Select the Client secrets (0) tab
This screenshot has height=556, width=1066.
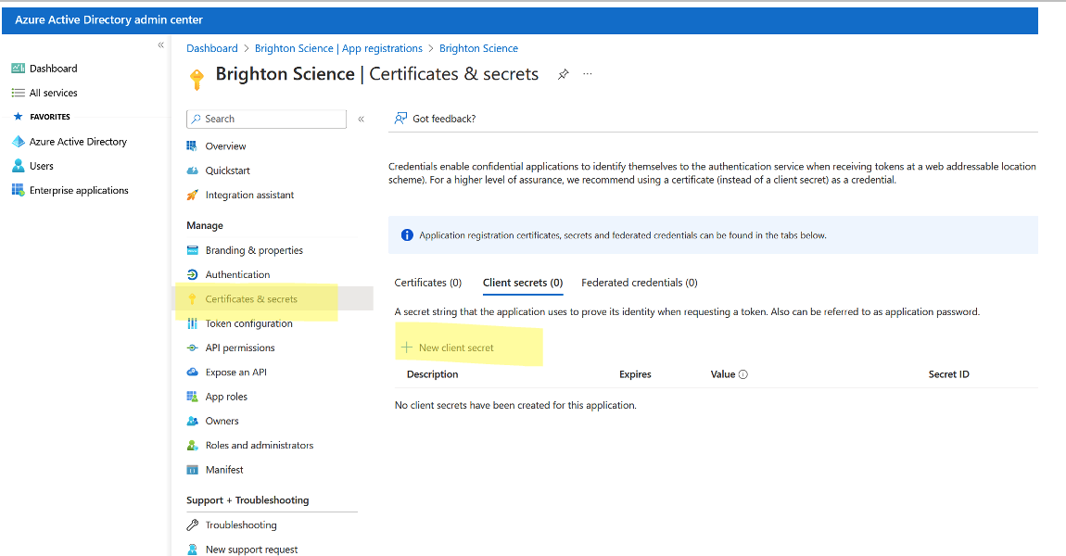pos(523,283)
